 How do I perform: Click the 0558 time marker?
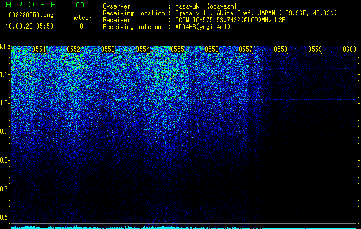tap(281, 49)
